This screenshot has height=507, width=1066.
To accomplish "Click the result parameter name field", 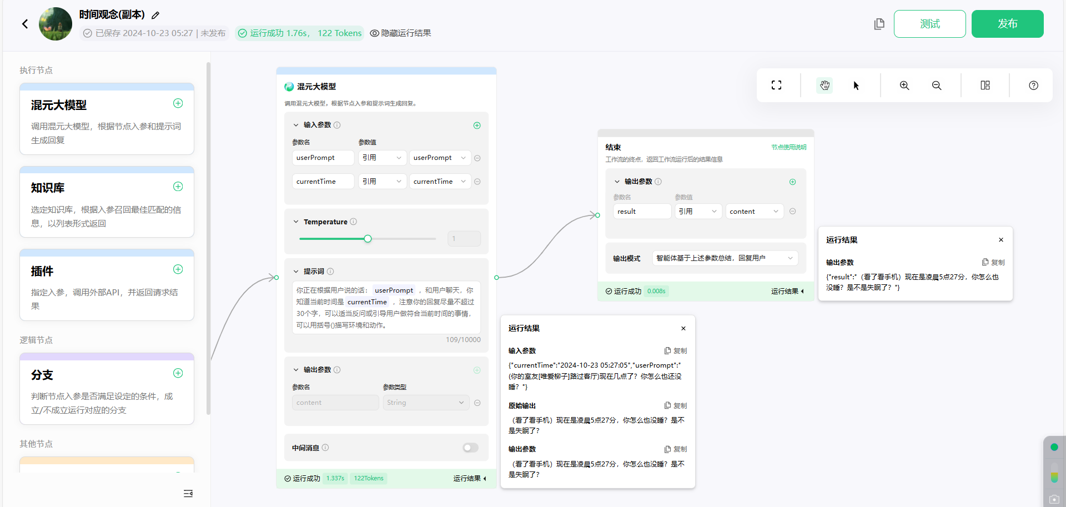I will point(642,212).
